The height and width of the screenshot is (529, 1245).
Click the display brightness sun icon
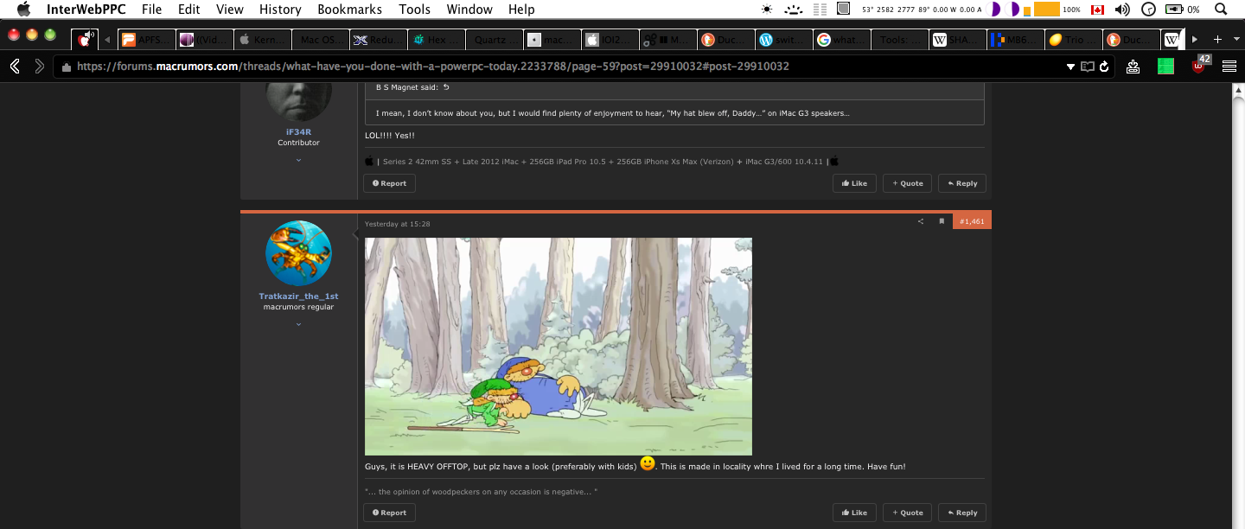(x=767, y=10)
